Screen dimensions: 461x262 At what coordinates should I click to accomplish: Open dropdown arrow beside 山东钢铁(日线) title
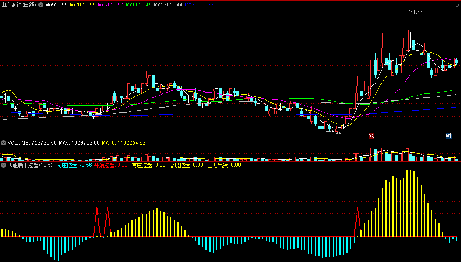click(41, 5)
